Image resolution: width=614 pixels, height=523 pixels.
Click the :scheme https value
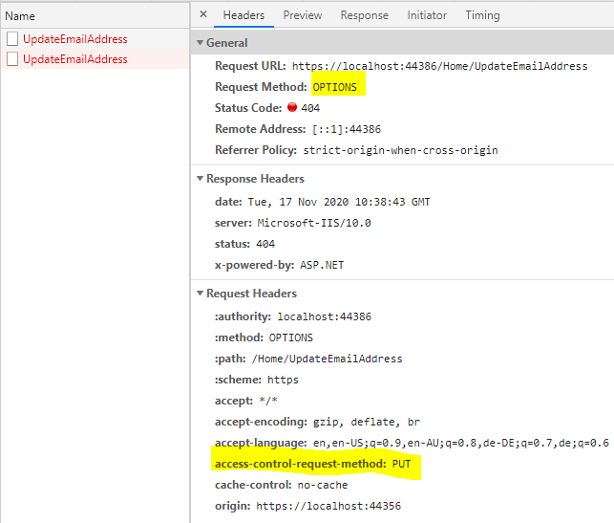coord(283,380)
